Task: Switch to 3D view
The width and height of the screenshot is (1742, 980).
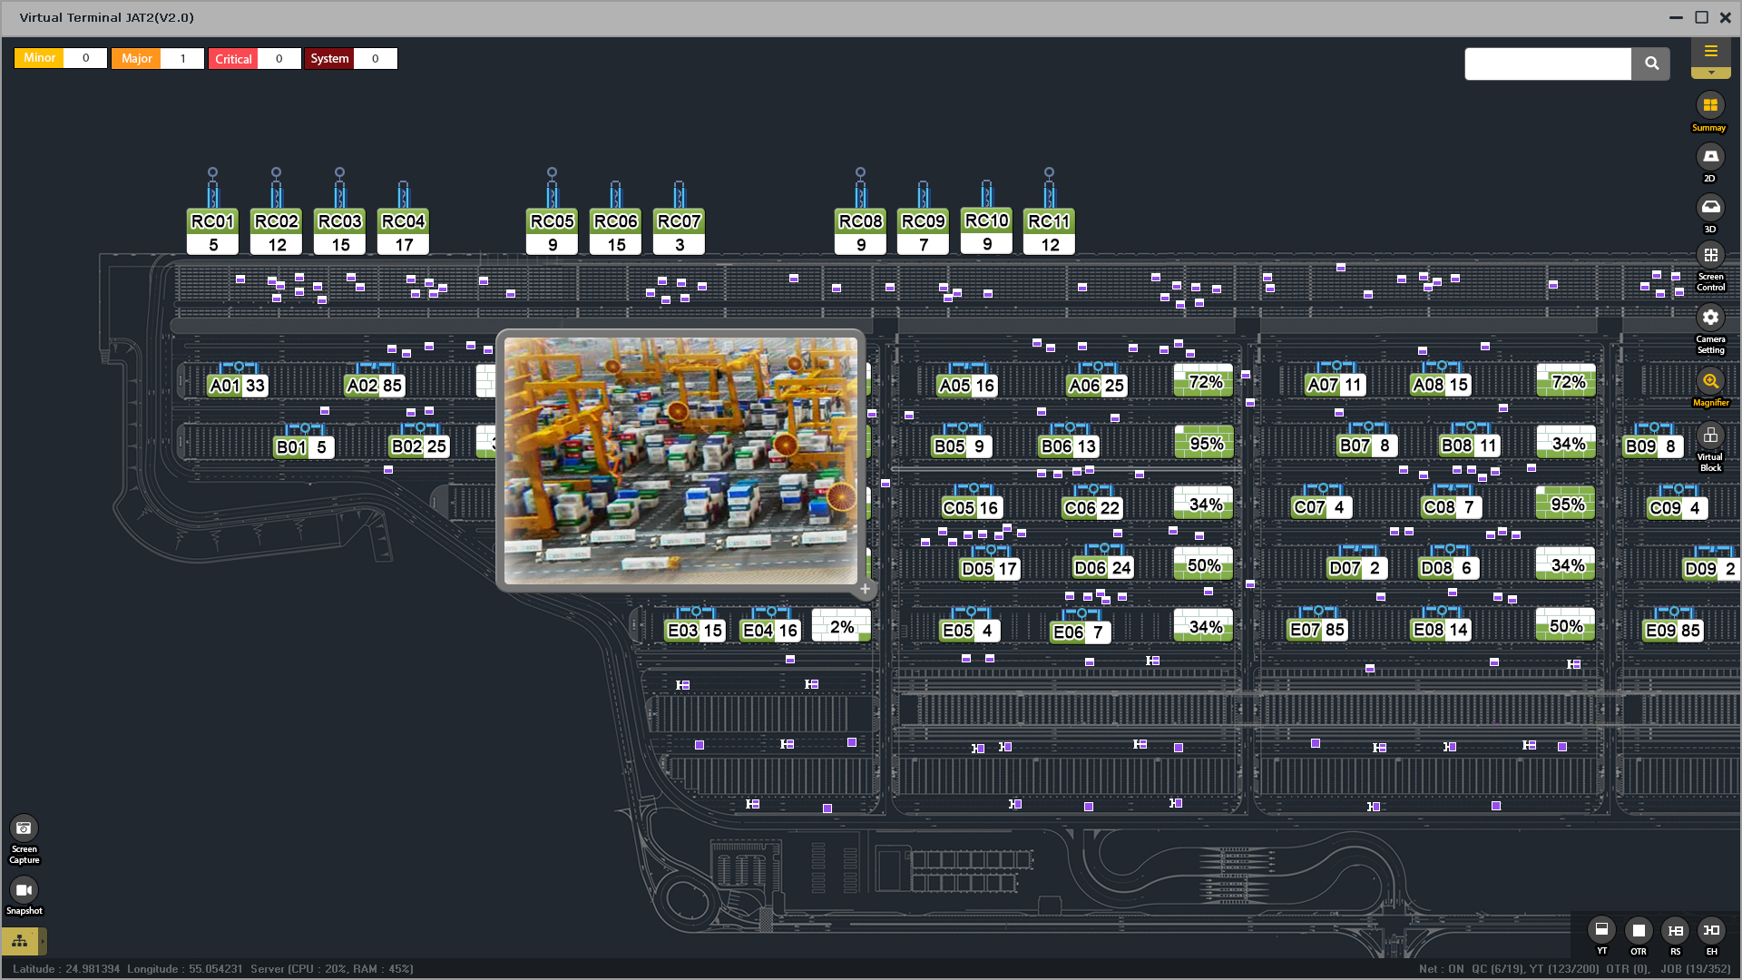Action: pos(1710,208)
